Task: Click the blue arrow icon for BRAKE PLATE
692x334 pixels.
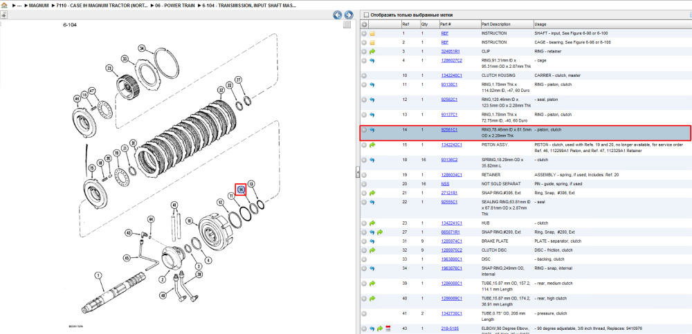Action: [372, 241]
